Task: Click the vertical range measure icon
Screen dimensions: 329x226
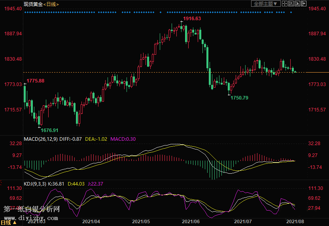Action: pos(291,4)
